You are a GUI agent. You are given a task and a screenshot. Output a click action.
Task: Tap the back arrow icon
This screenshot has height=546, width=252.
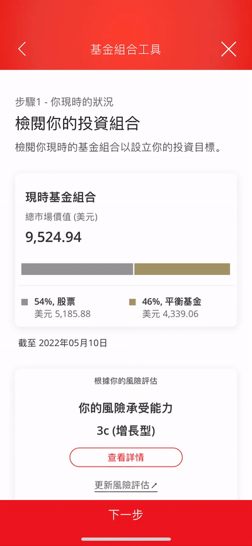click(x=22, y=49)
